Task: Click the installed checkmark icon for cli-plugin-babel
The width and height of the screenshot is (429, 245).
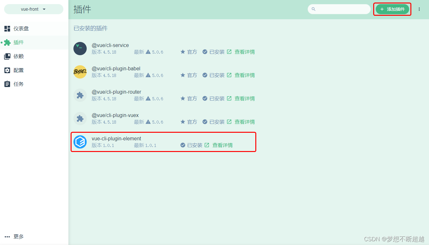Action: point(205,75)
